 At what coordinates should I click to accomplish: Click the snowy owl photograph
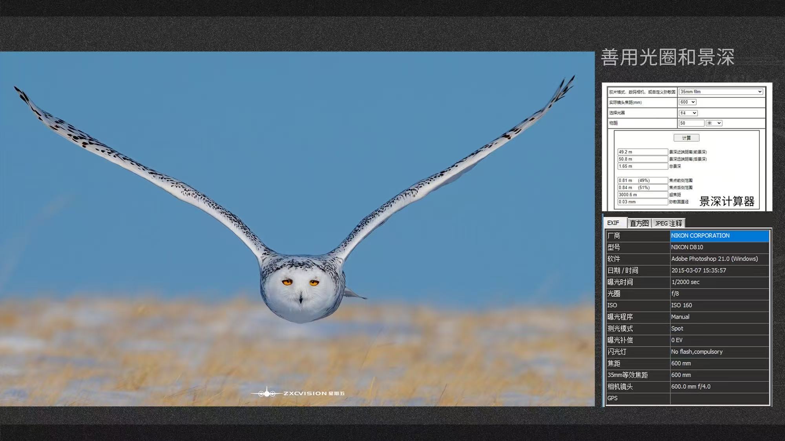pyautogui.click(x=297, y=229)
